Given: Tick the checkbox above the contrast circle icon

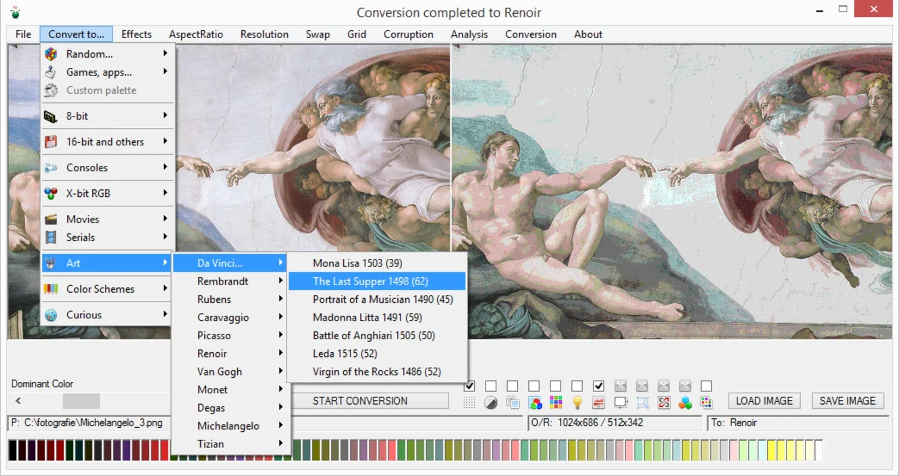Looking at the screenshot, I should click(491, 386).
